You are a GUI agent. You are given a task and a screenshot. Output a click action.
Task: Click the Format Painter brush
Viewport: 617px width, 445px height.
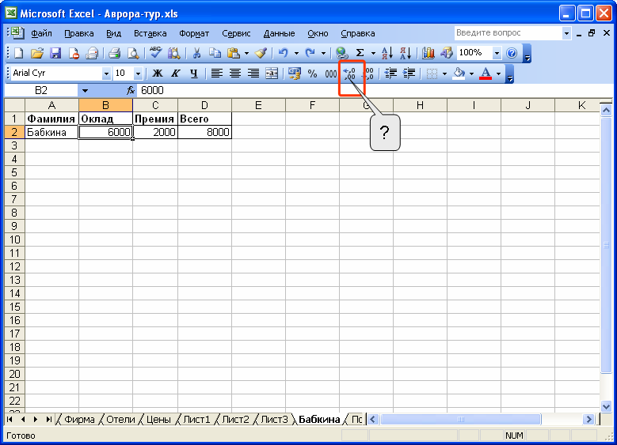[260, 53]
